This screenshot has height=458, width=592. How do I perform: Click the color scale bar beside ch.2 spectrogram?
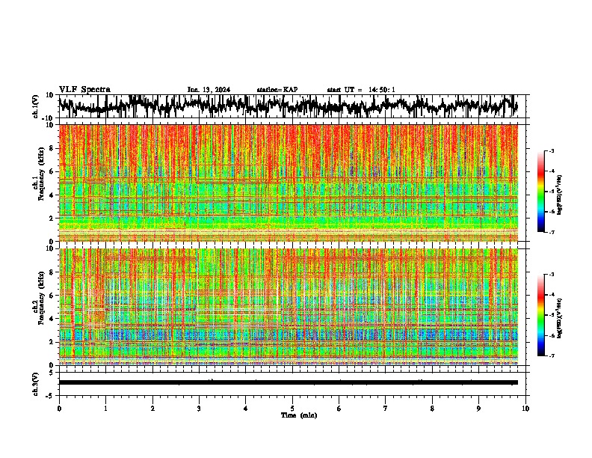540,315
